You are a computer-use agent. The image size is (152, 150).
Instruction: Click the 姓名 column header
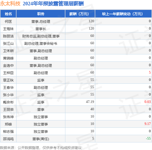point(8,14)
